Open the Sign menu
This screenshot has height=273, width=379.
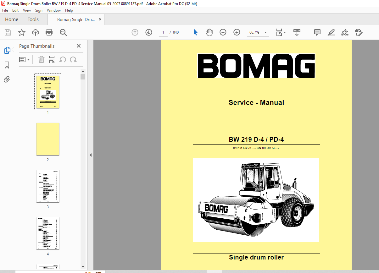(x=39, y=10)
